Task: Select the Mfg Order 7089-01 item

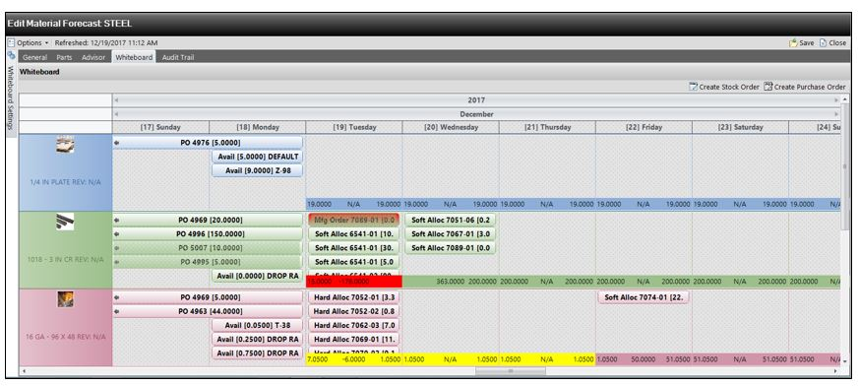Action: tap(354, 221)
